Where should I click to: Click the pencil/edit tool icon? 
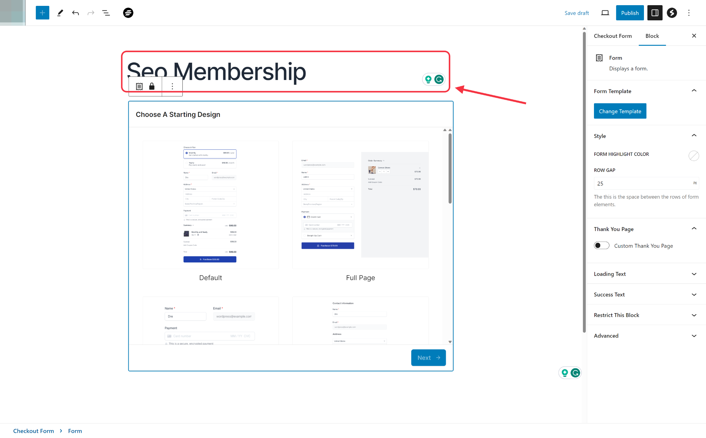(59, 13)
